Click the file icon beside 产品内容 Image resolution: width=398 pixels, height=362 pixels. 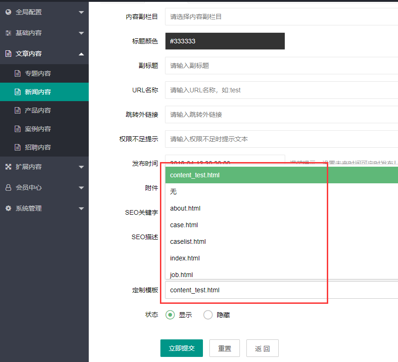[18, 111]
